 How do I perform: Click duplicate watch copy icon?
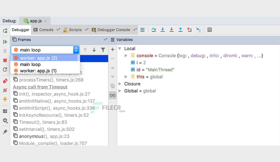click(113, 86)
